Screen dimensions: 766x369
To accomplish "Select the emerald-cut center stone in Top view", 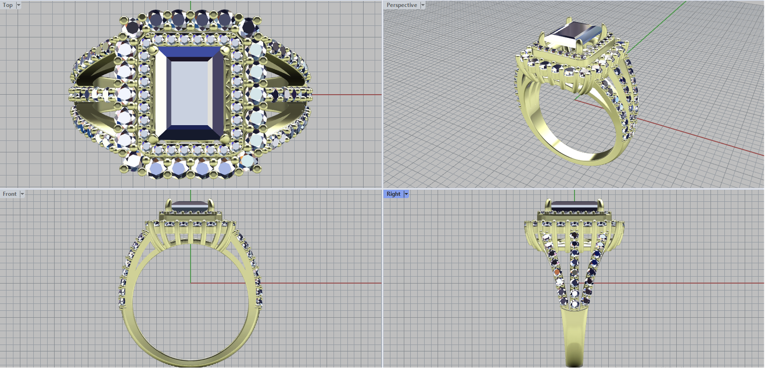I will [x=191, y=94].
